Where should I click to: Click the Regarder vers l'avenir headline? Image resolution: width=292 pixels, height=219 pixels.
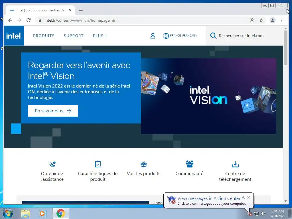point(79,71)
